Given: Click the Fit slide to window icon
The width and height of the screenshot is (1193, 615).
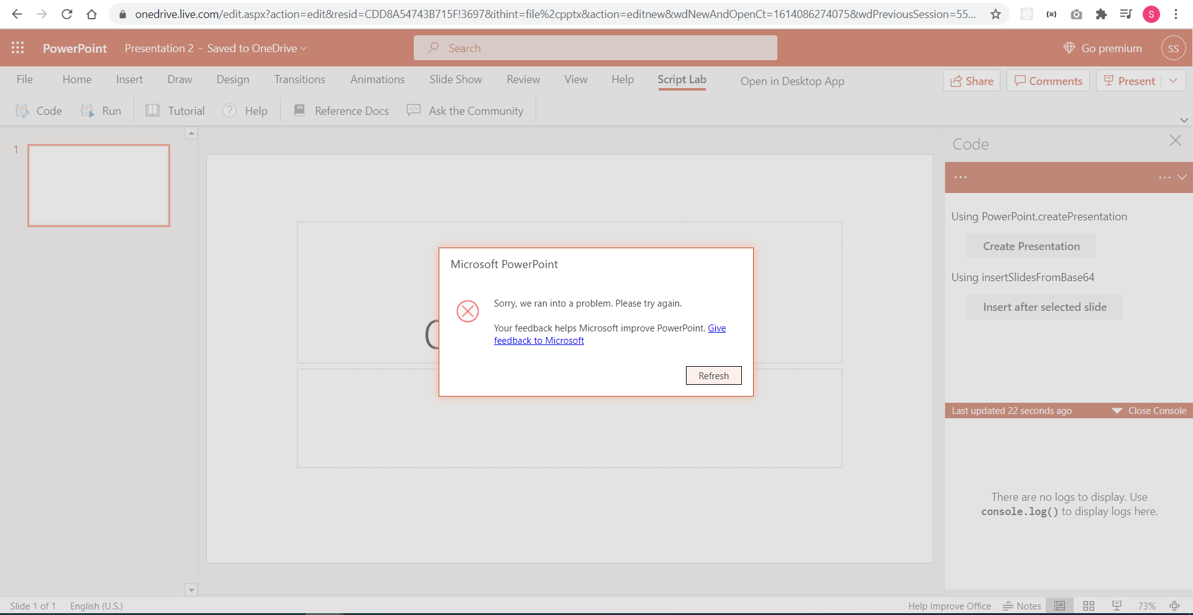Looking at the screenshot, I should 1174,606.
